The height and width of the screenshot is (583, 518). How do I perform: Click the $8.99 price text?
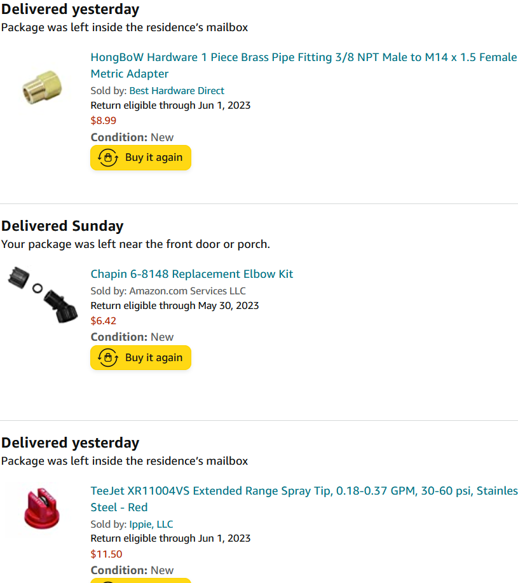104,120
